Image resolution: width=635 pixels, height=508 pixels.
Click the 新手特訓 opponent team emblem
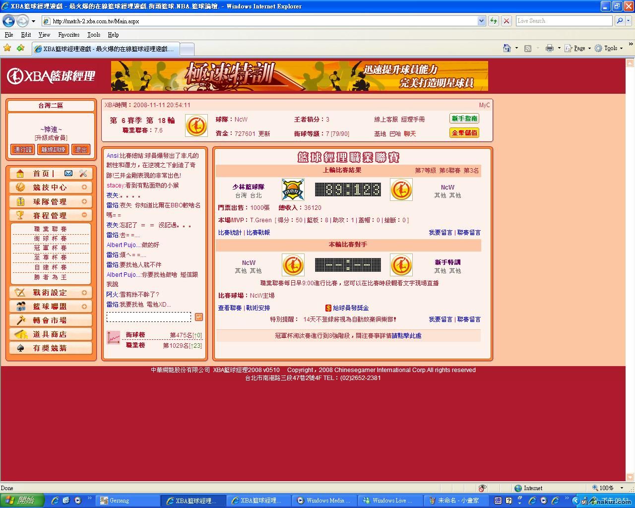pyautogui.click(x=401, y=265)
